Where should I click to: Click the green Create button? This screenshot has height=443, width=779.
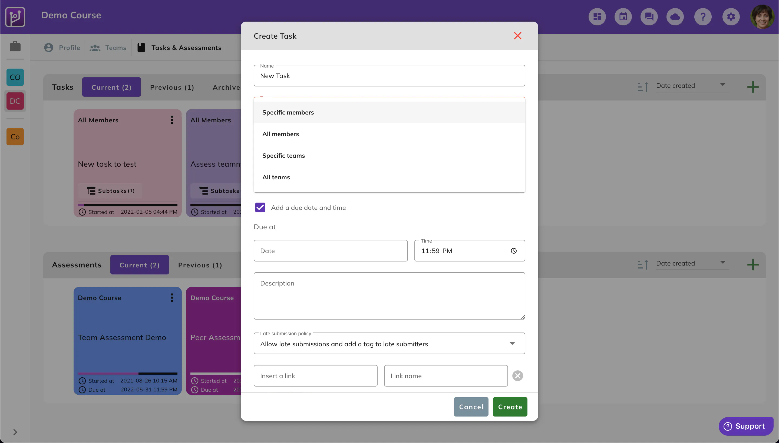[x=510, y=407]
